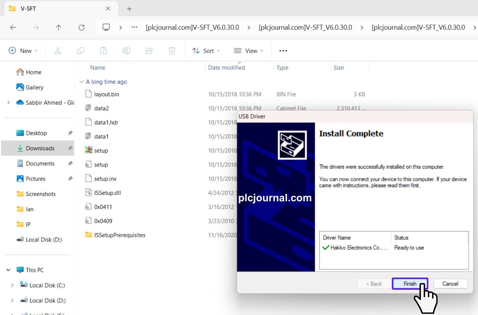
Task: Open the See more ellipsis menu
Action: point(283,51)
